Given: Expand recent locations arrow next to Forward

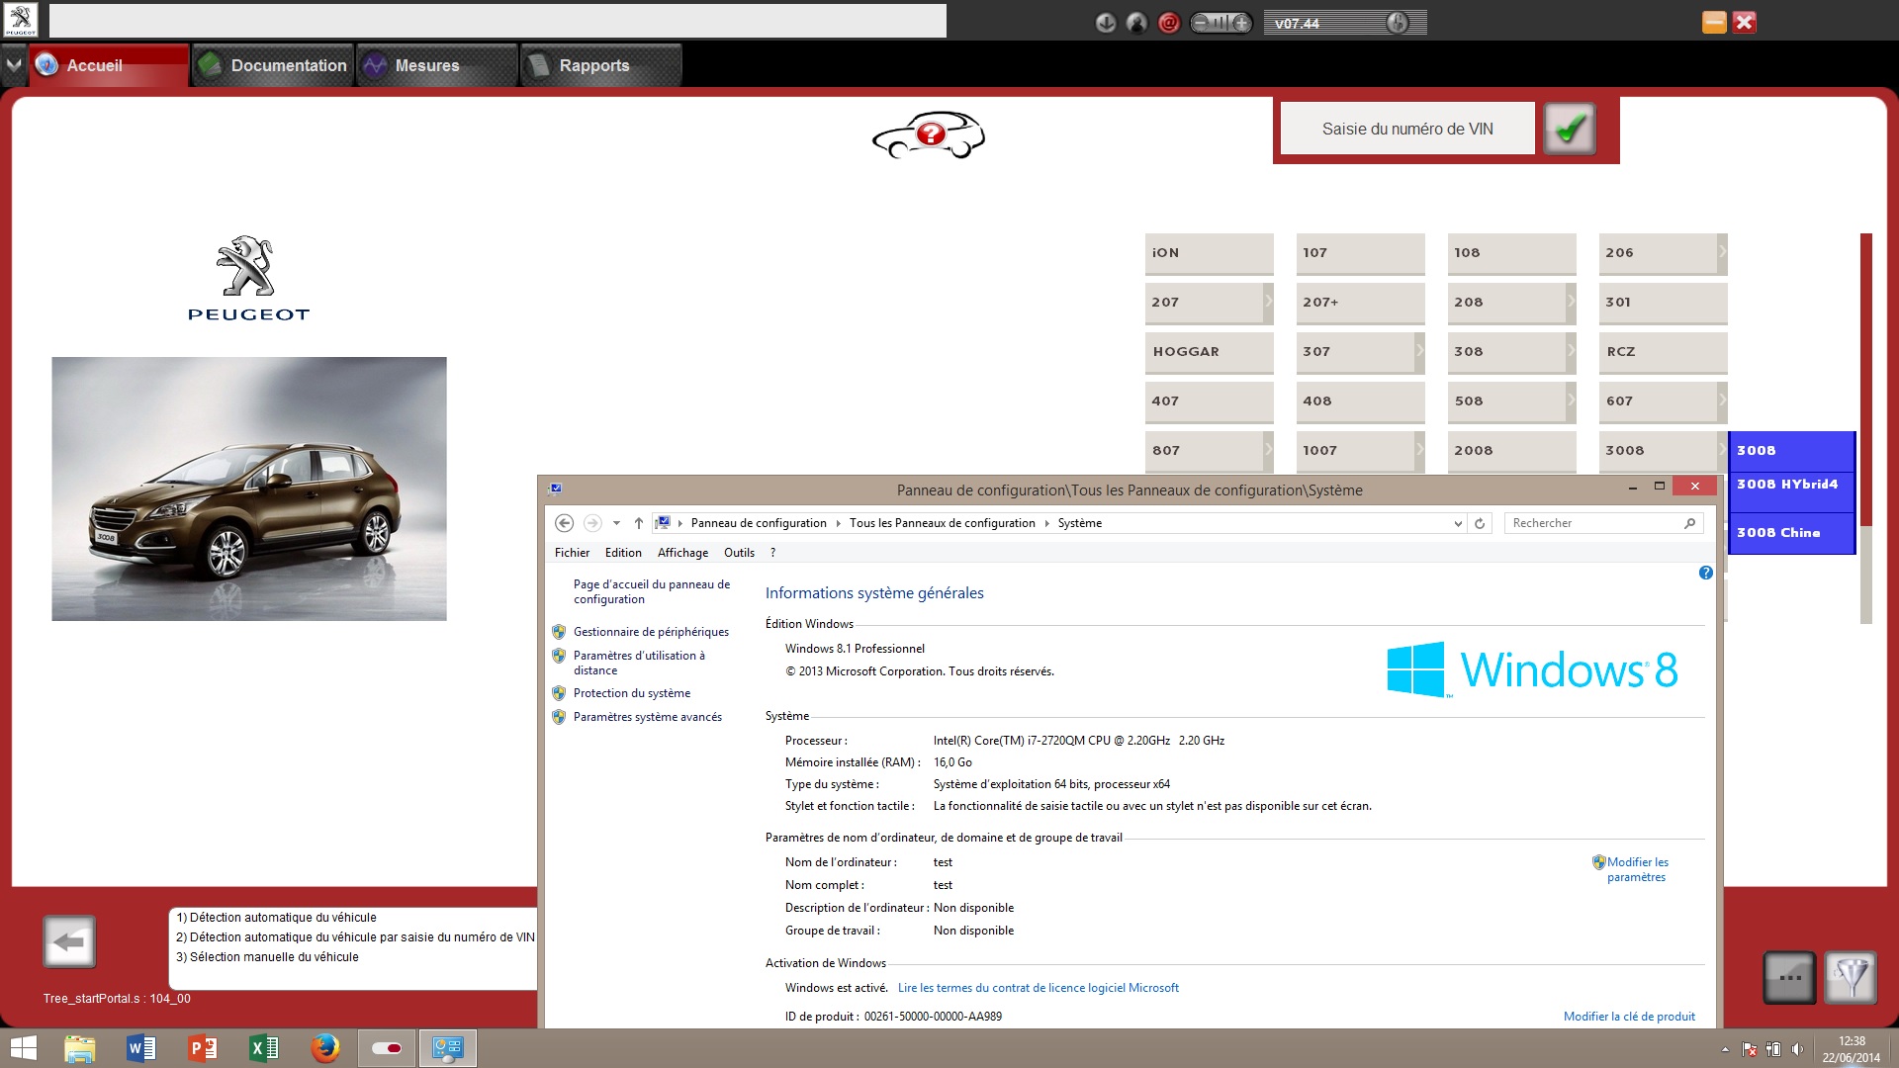Looking at the screenshot, I should point(616,523).
